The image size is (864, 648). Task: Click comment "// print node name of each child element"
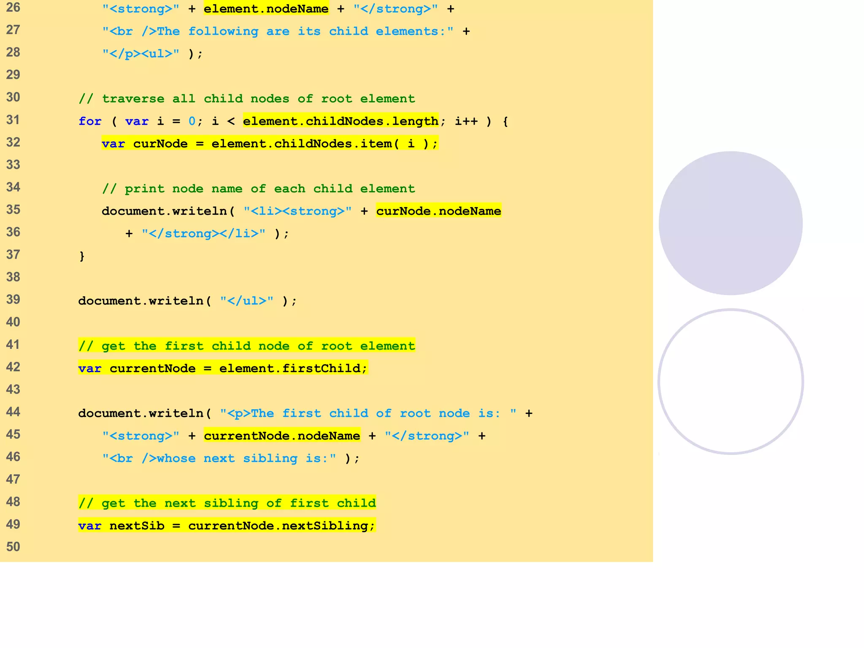pos(259,189)
